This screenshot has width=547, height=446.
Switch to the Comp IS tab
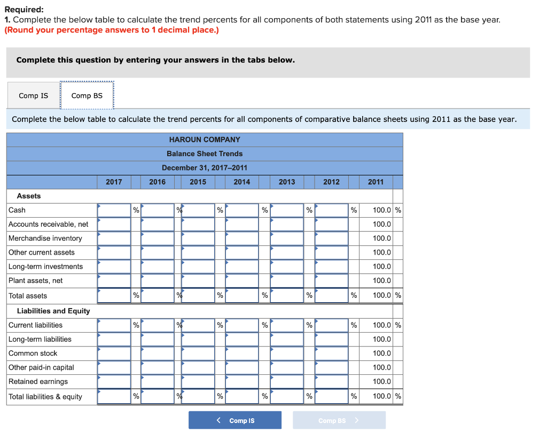[x=33, y=95]
